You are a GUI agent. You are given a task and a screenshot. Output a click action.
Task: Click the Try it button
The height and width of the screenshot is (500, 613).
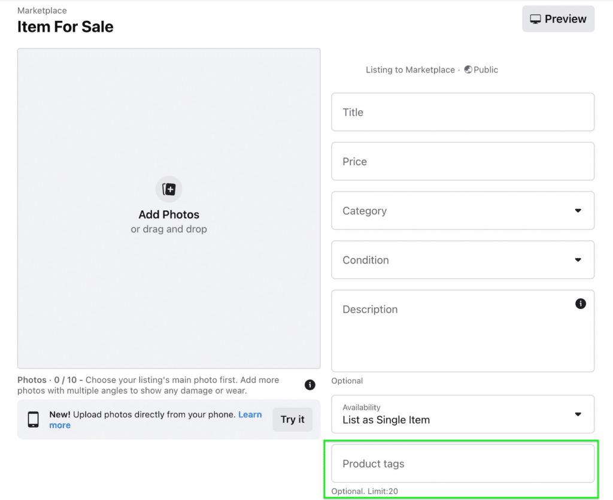tap(292, 419)
